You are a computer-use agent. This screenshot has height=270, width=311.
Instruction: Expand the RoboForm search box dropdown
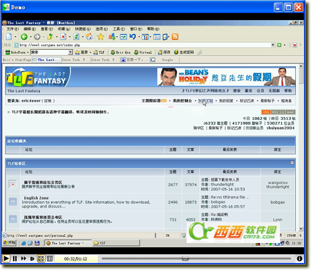(70, 53)
